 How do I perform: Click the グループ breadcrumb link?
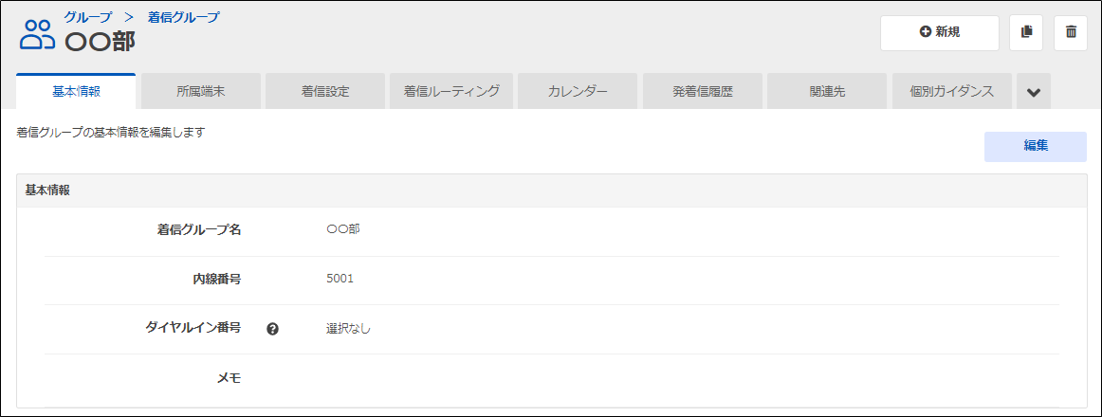[87, 17]
